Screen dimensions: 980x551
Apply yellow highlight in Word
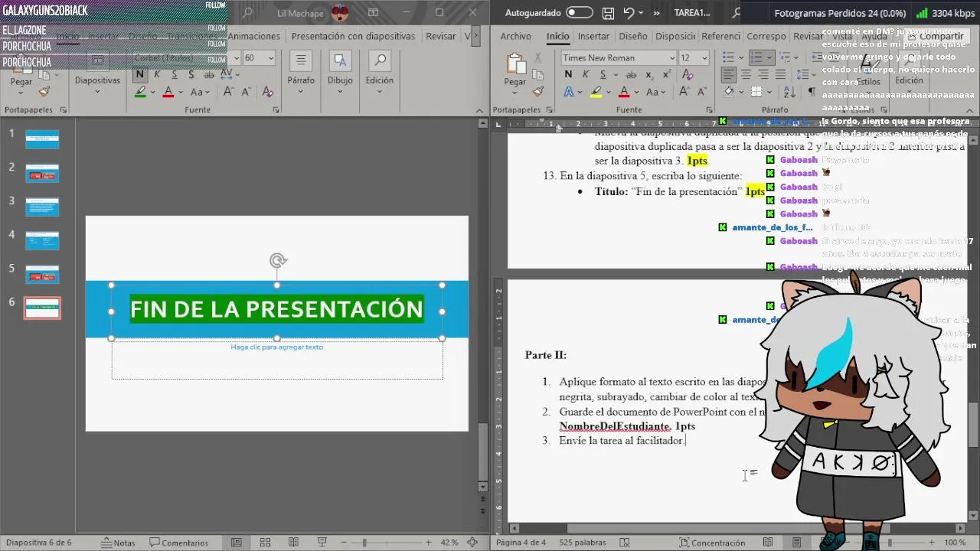[596, 92]
